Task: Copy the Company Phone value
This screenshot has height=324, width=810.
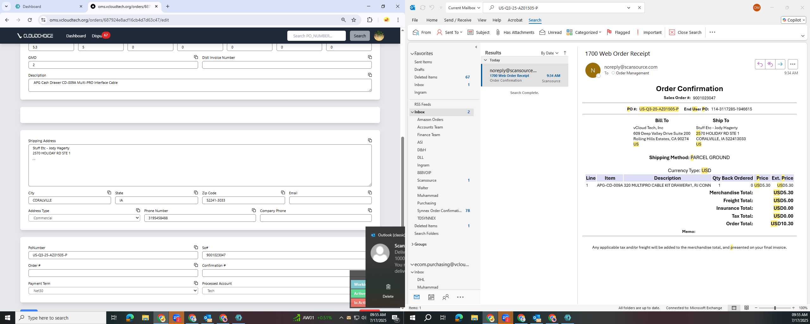Action: click(x=370, y=210)
